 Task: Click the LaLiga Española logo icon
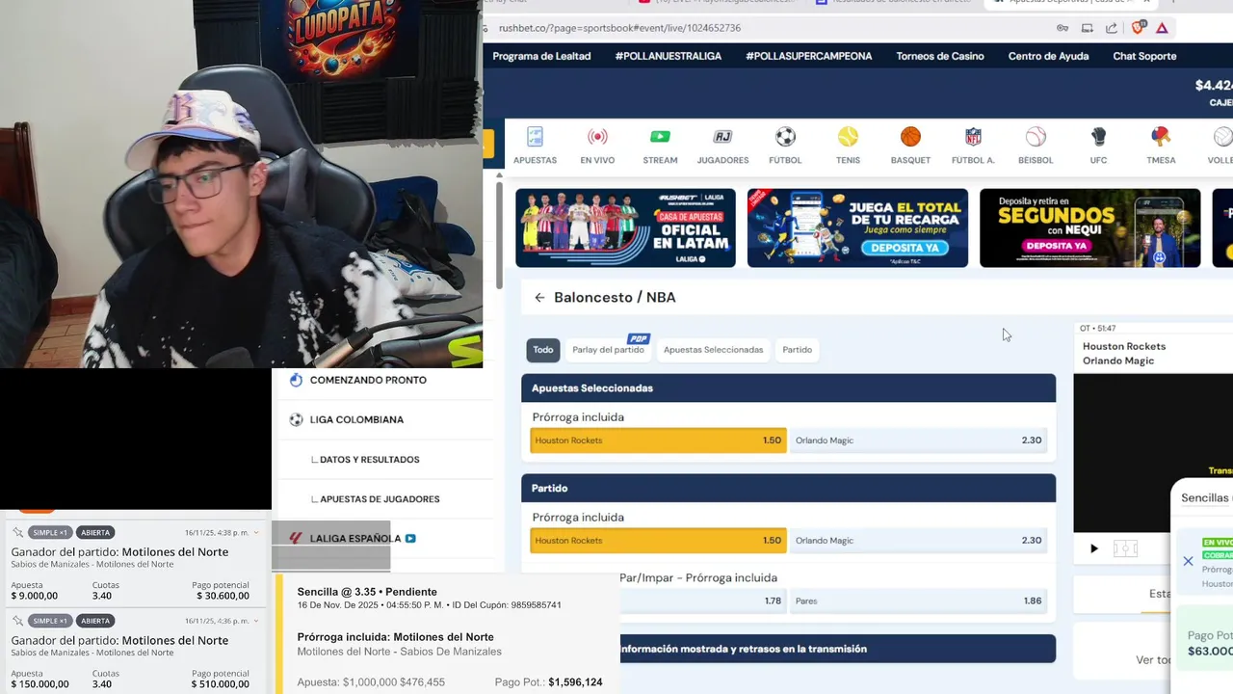pos(296,539)
